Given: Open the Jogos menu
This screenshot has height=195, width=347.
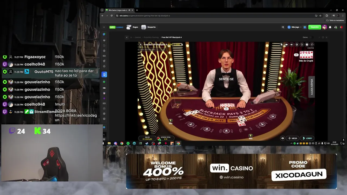Looking at the screenshot, I should pos(132,27).
